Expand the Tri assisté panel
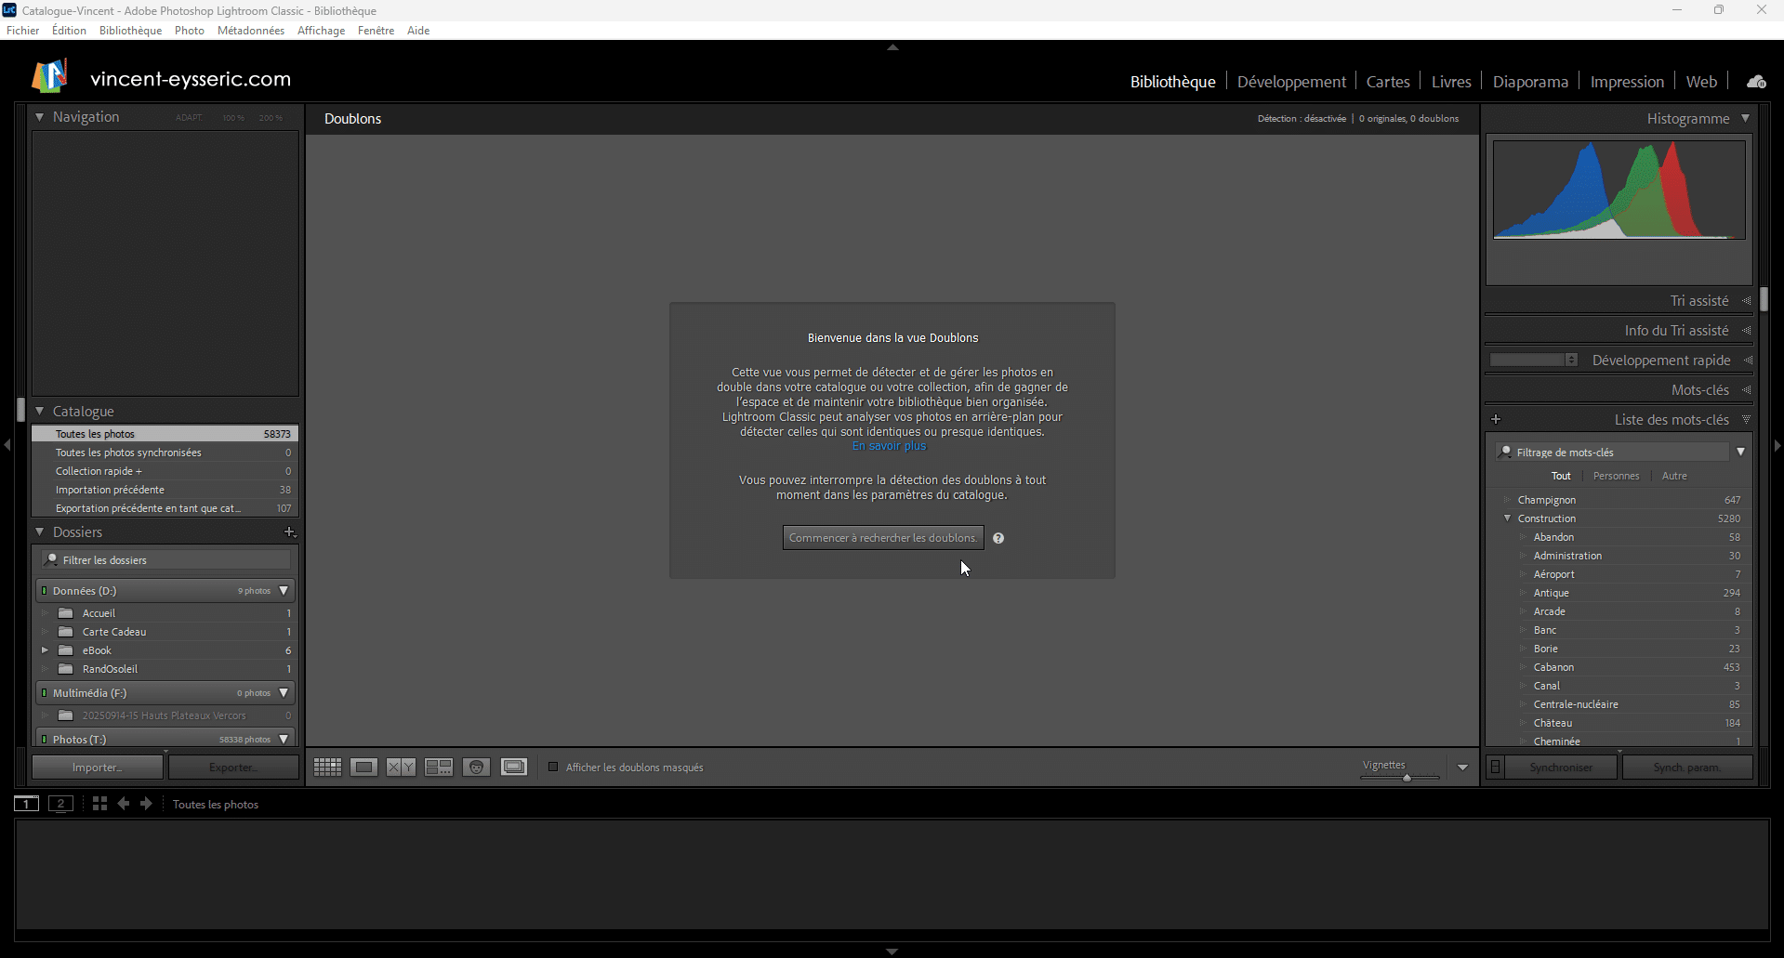 coord(1746,301)
